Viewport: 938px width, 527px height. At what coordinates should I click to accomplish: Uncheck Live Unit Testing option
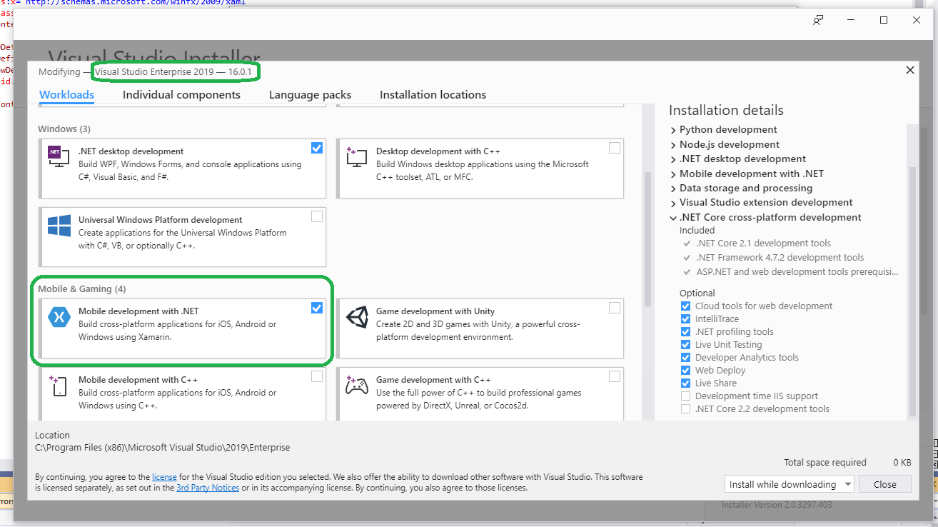click(686, 345)
